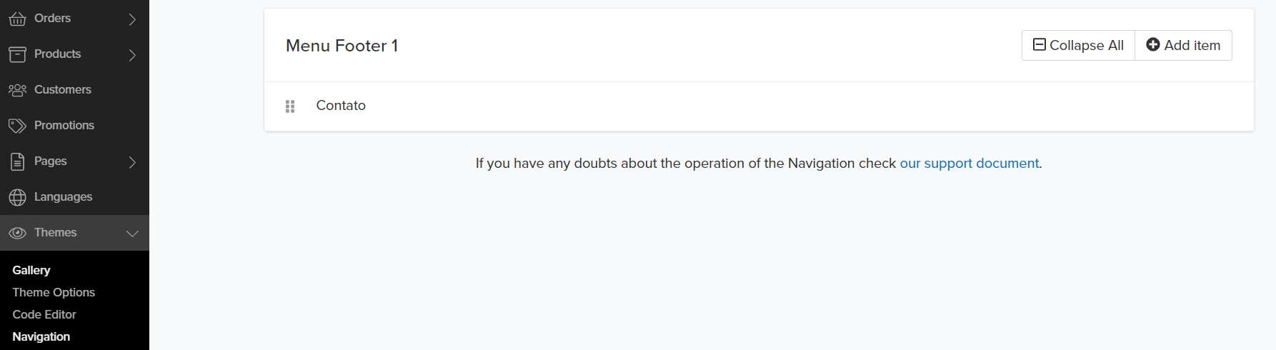Expand the Orders submenu chevron
Screen dimensions: 1276x350
click(x=132, y=19)
